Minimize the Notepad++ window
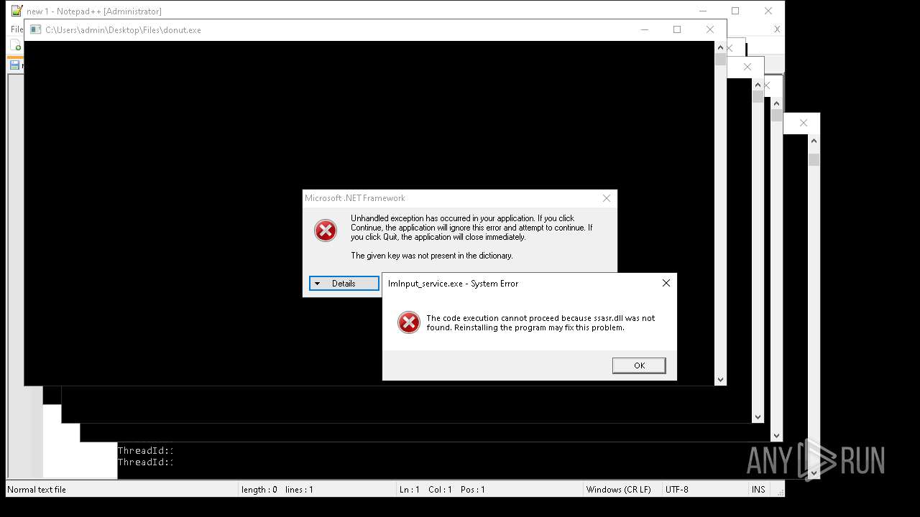The width and height of the screenshot is (920, 517). pyautogui.click(x=702, y=11)
